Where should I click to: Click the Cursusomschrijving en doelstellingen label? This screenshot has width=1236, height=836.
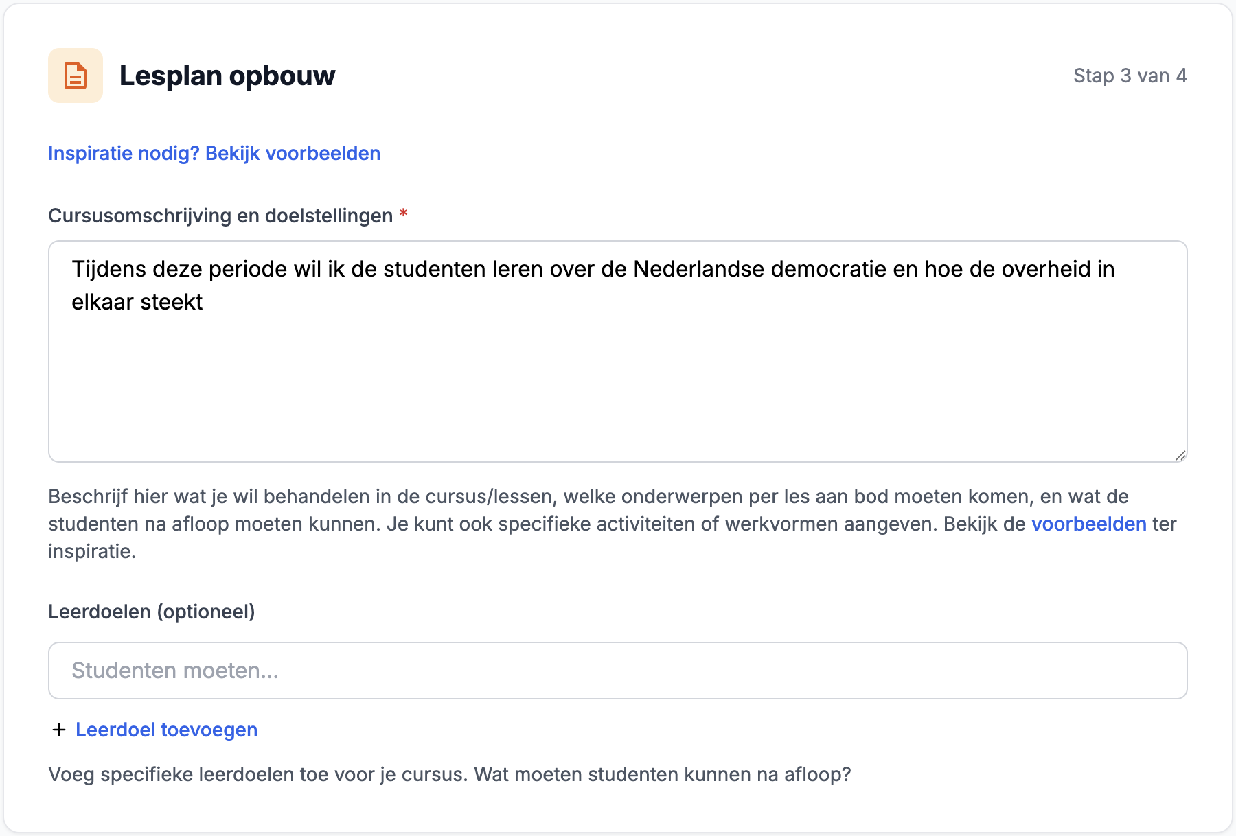pyautogui.click(x=220, y=215)
